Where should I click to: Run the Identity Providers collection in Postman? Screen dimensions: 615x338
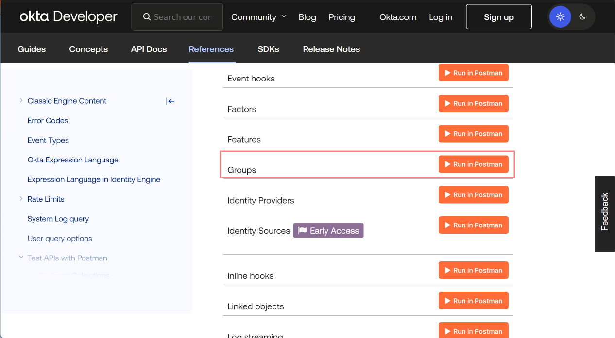tap(473, 194)
